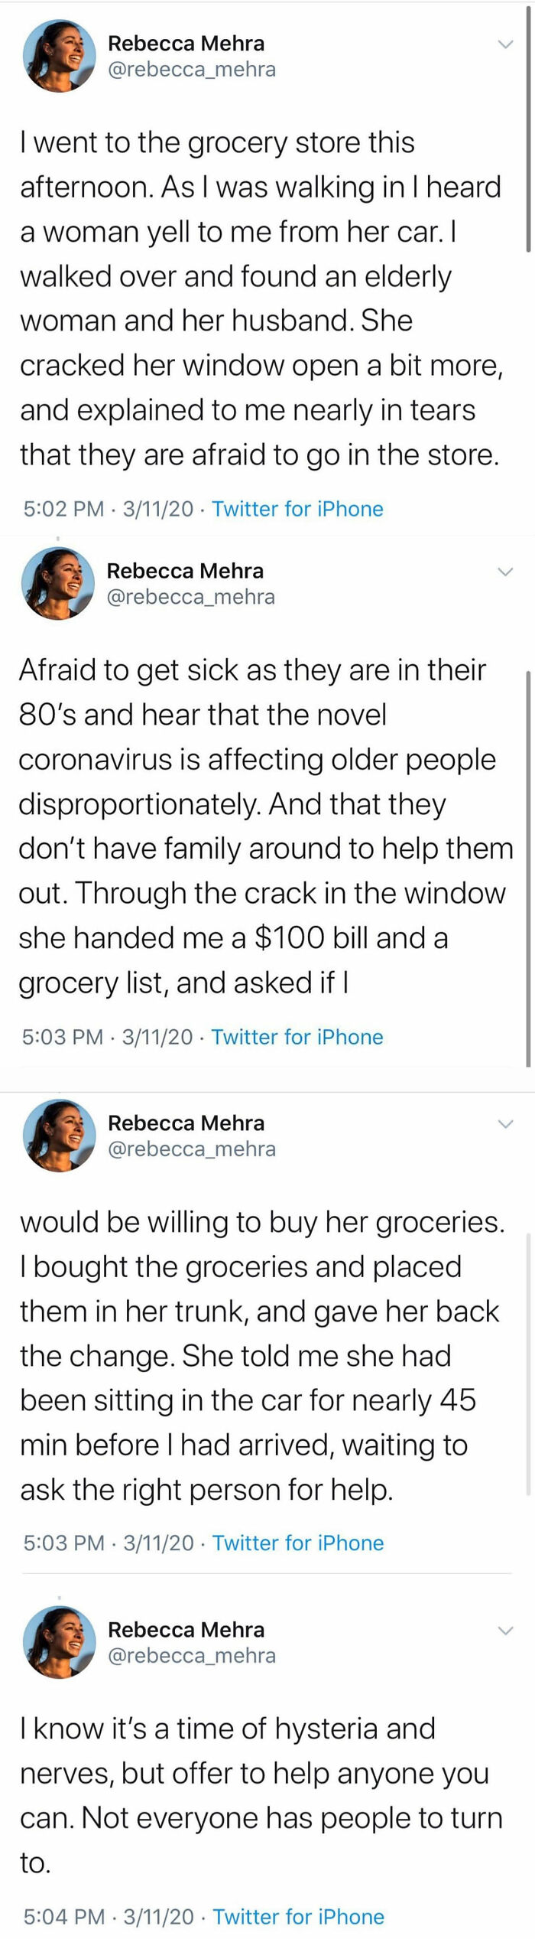The width and height of the screenshot is (535, 1939).
Task: Follow the Twitter for iPhone source link on third tweet
Action: point(298,1543)
